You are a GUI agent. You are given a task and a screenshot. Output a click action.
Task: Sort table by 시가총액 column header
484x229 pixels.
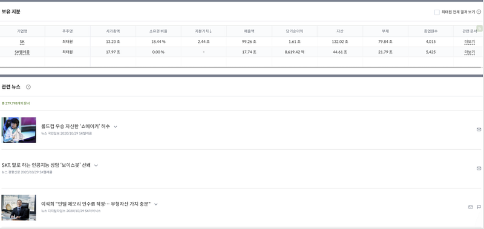click(113, 31)
